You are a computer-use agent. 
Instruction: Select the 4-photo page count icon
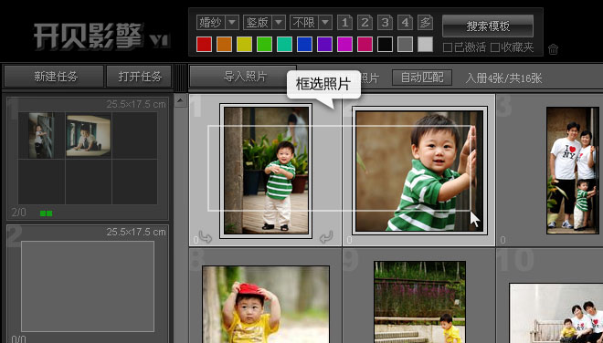405,23
